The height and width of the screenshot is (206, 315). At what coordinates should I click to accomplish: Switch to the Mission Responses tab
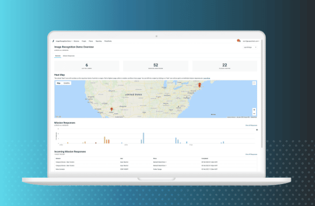(69, 56)
